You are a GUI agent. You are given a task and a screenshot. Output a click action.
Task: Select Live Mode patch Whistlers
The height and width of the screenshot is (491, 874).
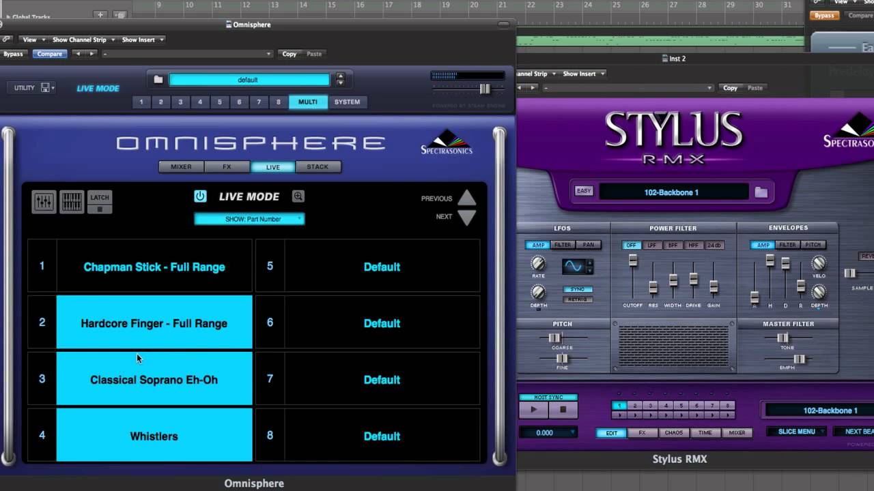pos(154,436)
